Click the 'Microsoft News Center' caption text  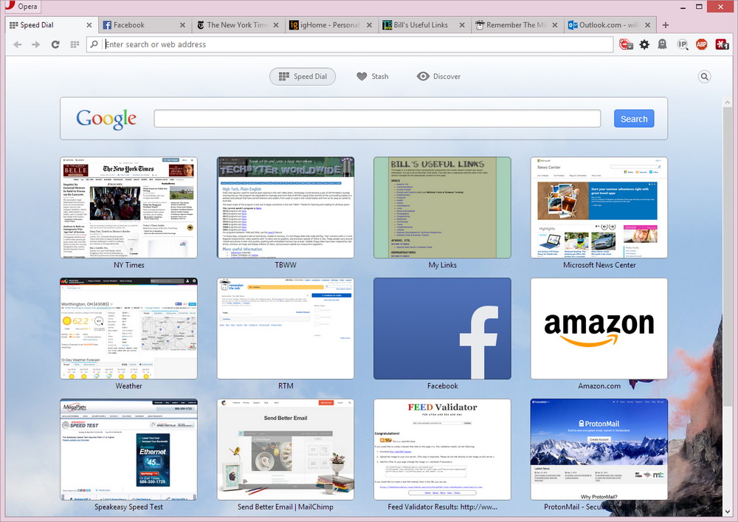599,265
